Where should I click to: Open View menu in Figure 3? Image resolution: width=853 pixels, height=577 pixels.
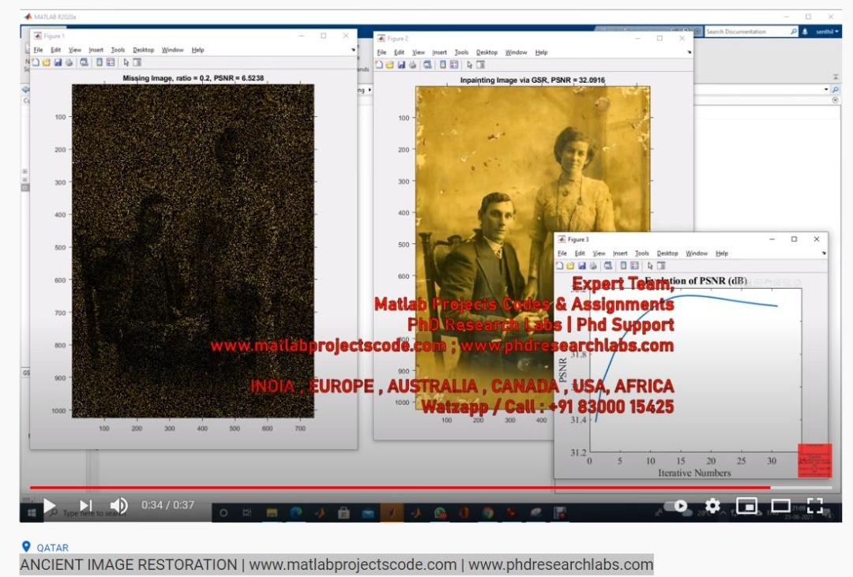click(599, 253)
